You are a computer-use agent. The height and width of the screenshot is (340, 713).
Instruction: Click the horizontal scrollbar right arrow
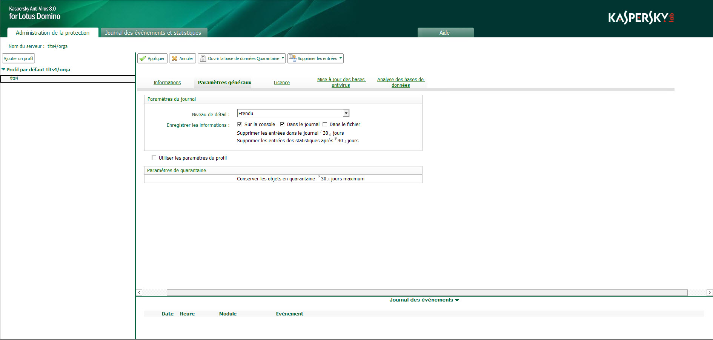click(709, 292)
